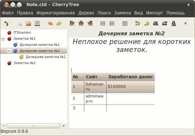Select the ITShaman node in the tree
Screen dimensions: 195x136
click(22, 32)
